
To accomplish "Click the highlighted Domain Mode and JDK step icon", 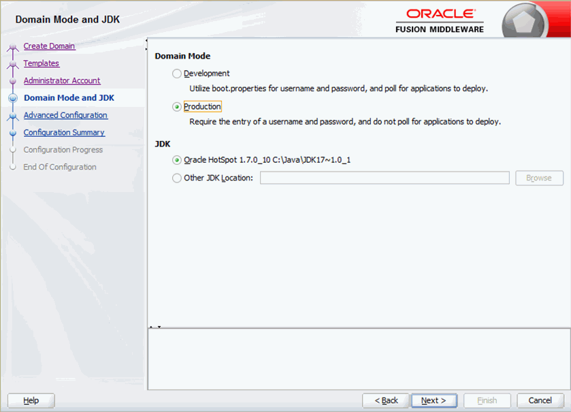I will (x=14, y=97).
